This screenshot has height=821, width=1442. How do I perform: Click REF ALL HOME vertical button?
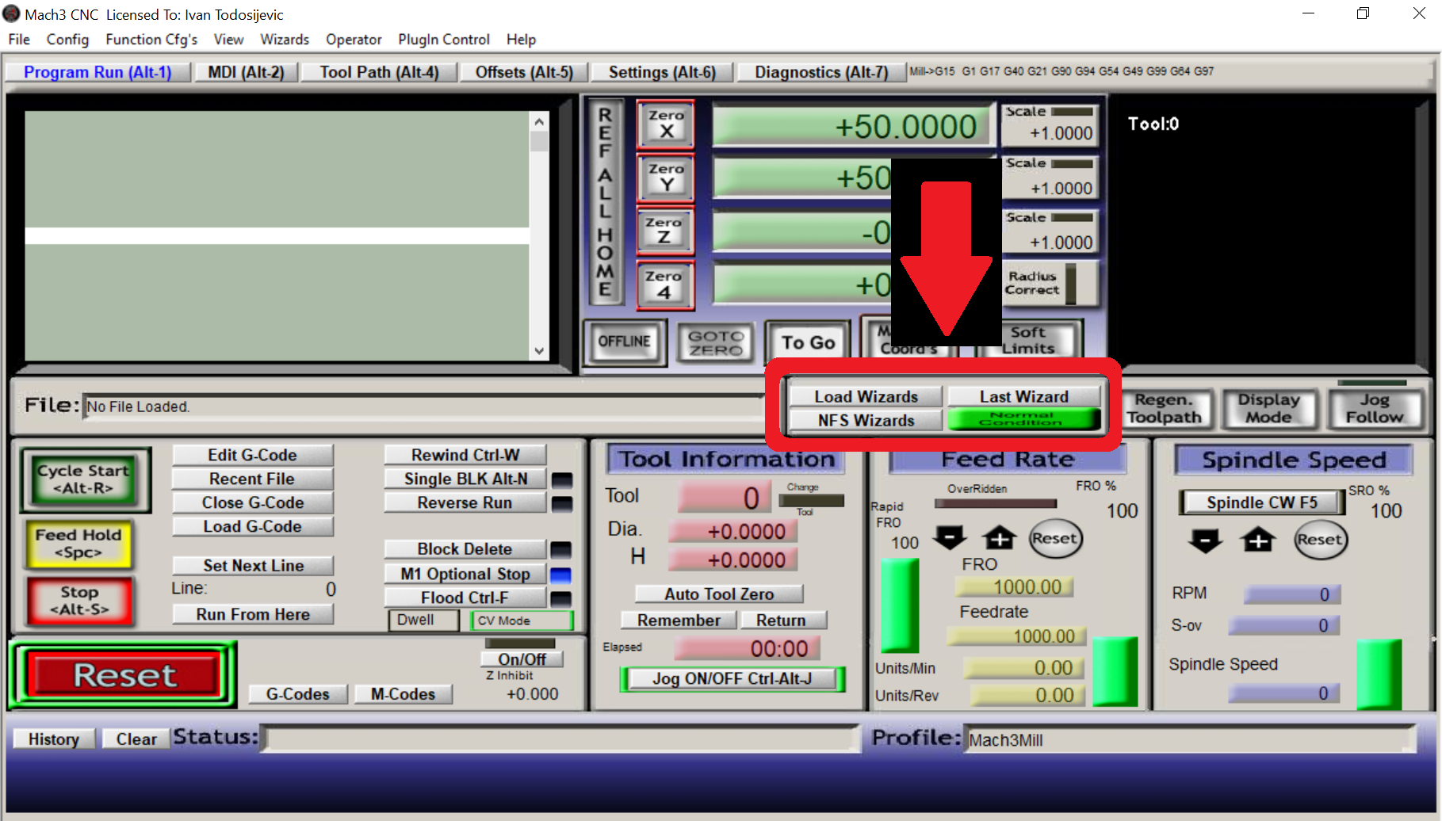(x=606, y=202)
